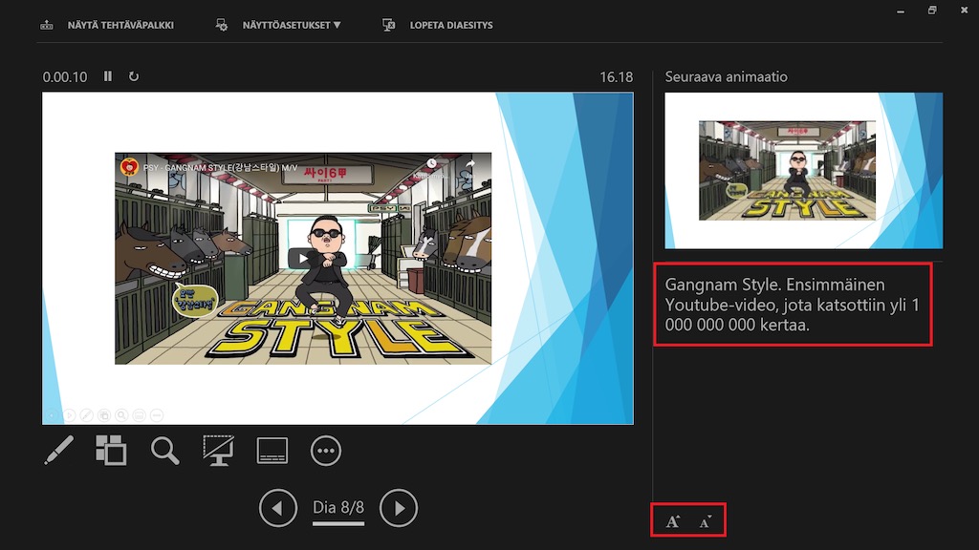
Task: Restore down the presenter view window
Action: 932,10
